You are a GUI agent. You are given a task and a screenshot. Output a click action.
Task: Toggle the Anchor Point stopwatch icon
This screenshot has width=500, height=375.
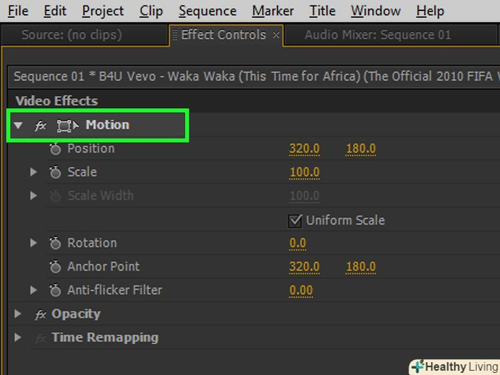point(56,266)
